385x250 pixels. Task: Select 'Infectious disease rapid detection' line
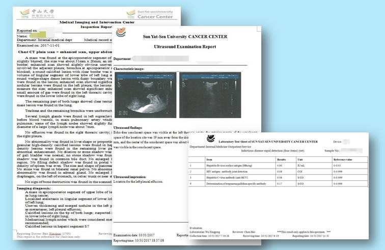(272, 151)
